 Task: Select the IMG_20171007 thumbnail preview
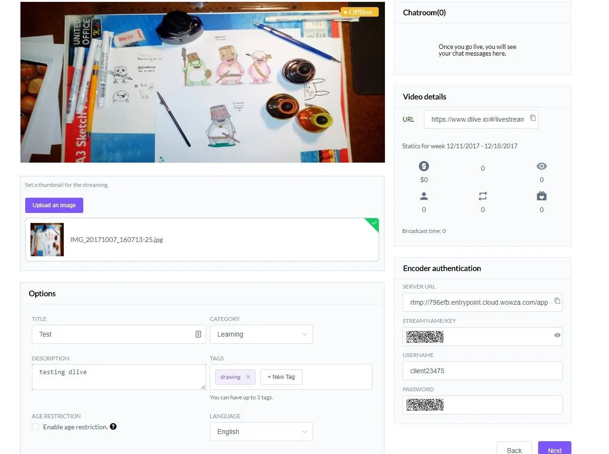click(47, 240)
